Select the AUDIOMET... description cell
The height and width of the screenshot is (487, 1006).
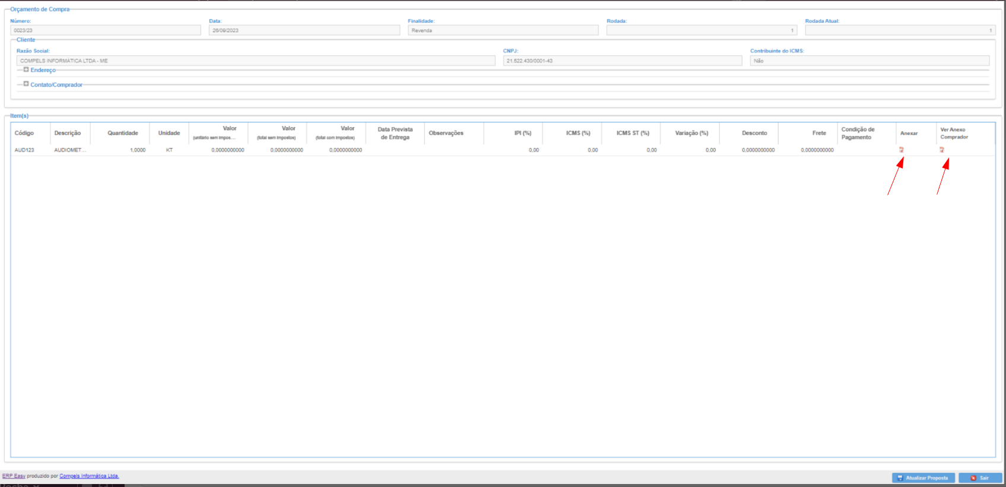coord(70,150)
